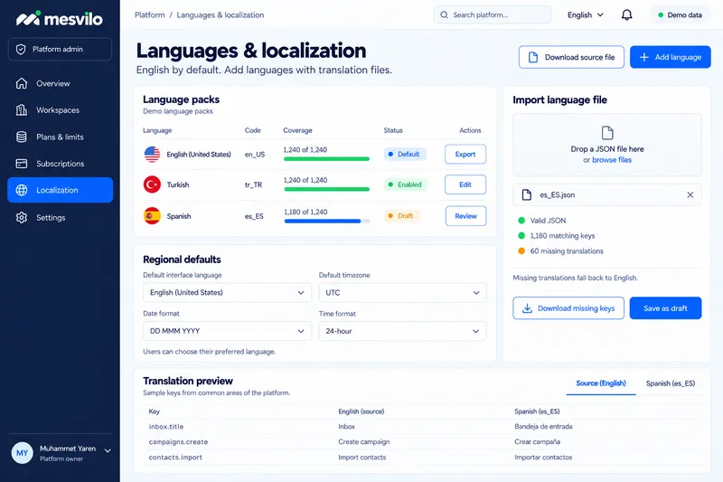Click the browse files link
This screenshot has width=723, height=482.
pos(612,160)
